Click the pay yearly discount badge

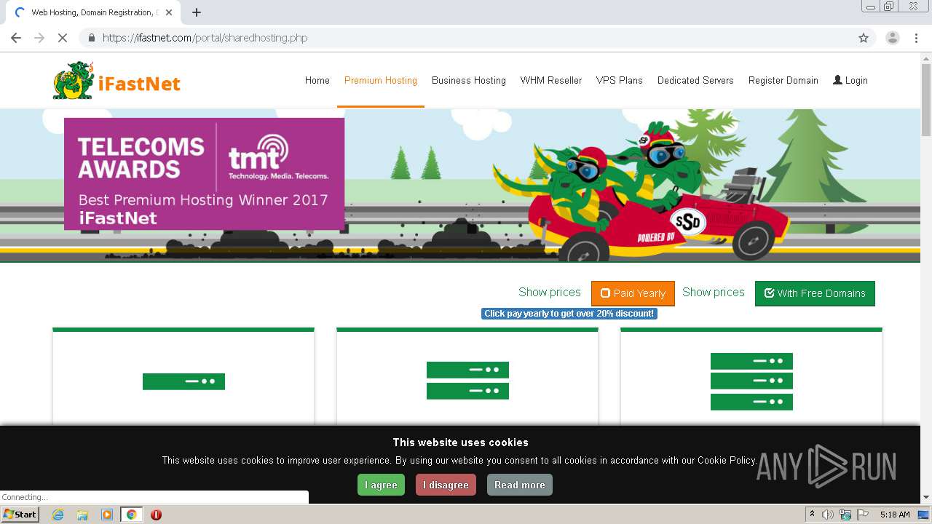(x=569, y=314)
